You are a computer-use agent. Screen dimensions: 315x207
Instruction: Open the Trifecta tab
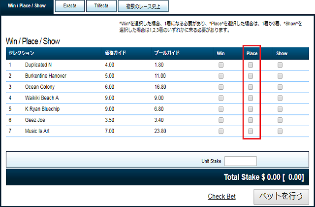[101, 6]
